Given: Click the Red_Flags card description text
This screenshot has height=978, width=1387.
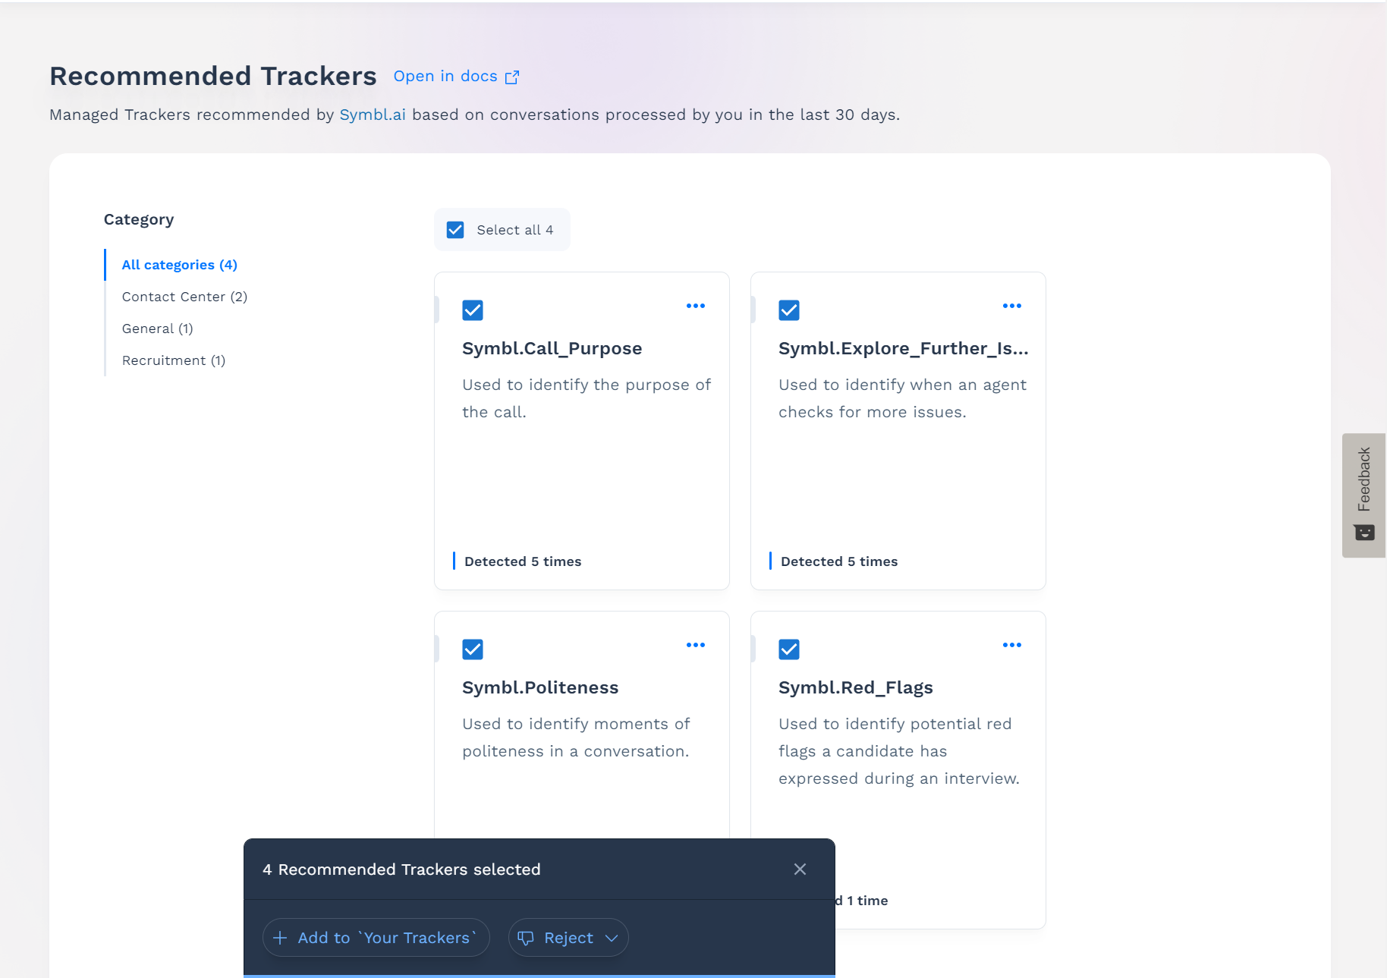Looking at the screenshot, I should click(x=899, y=751).
